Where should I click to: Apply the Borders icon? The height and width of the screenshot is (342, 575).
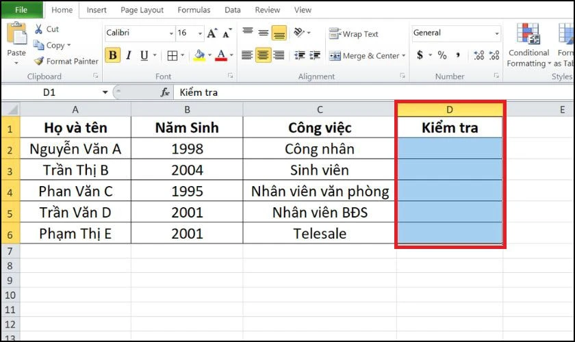tap(172, 55)
